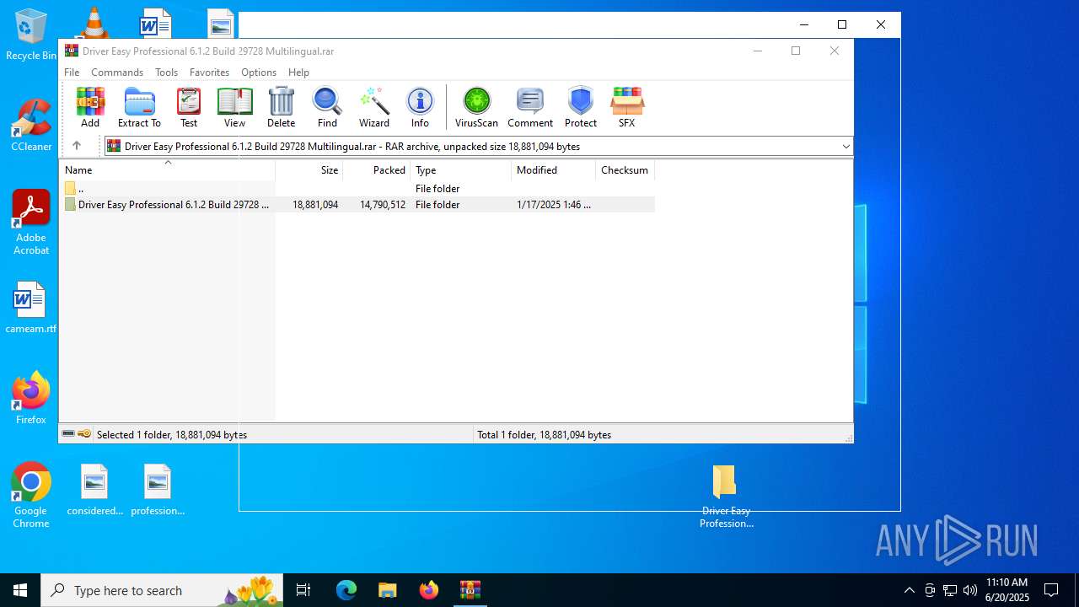Open the Tools menu
1079x607 pixels.
point(166,73)
